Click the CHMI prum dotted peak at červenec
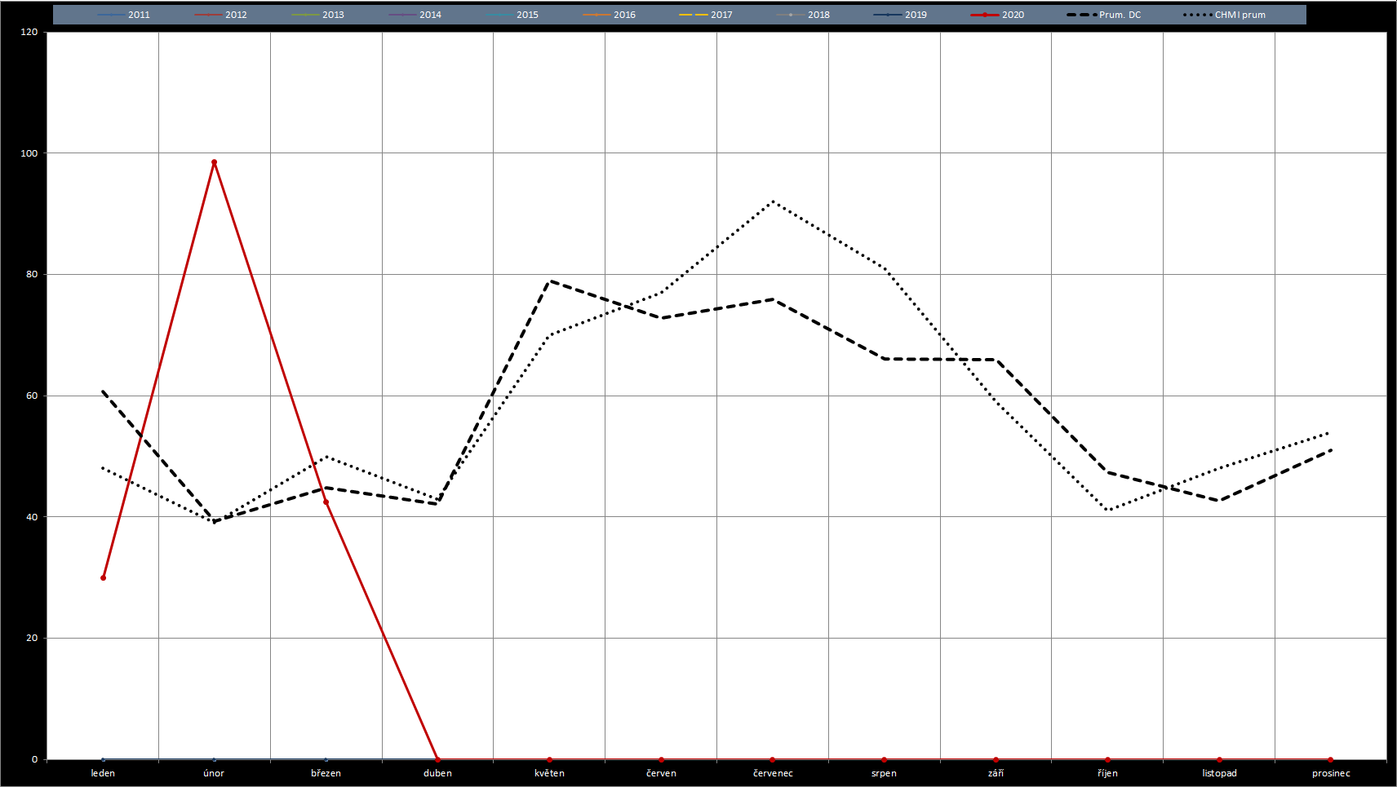This screenshot has width=1397, height=787. (x=773, y=201)
